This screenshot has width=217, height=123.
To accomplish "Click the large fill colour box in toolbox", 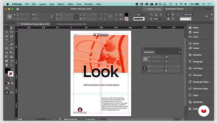I will tap(8, 71).
